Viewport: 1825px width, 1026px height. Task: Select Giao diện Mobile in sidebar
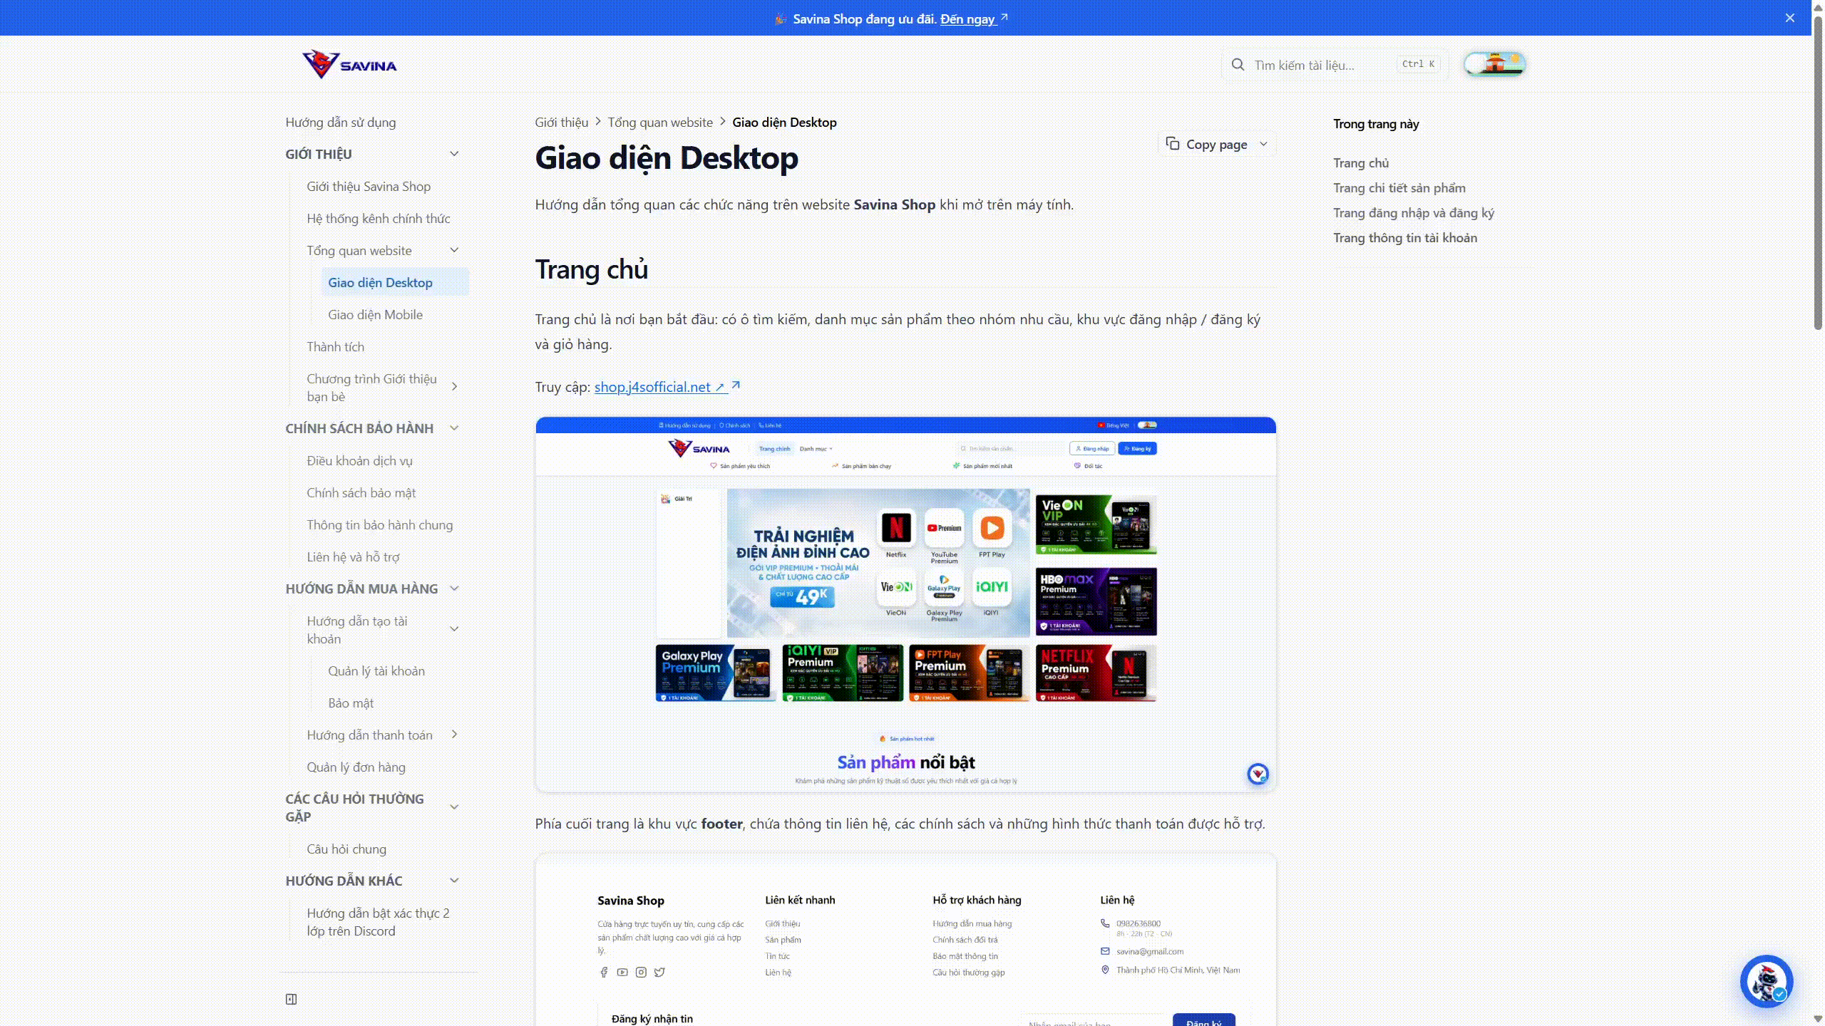click(x=375, y=314)
